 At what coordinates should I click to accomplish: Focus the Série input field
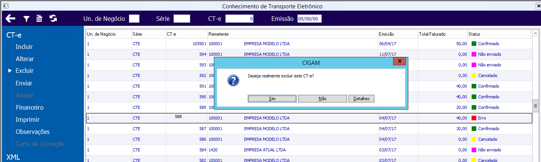pos(182,19)
